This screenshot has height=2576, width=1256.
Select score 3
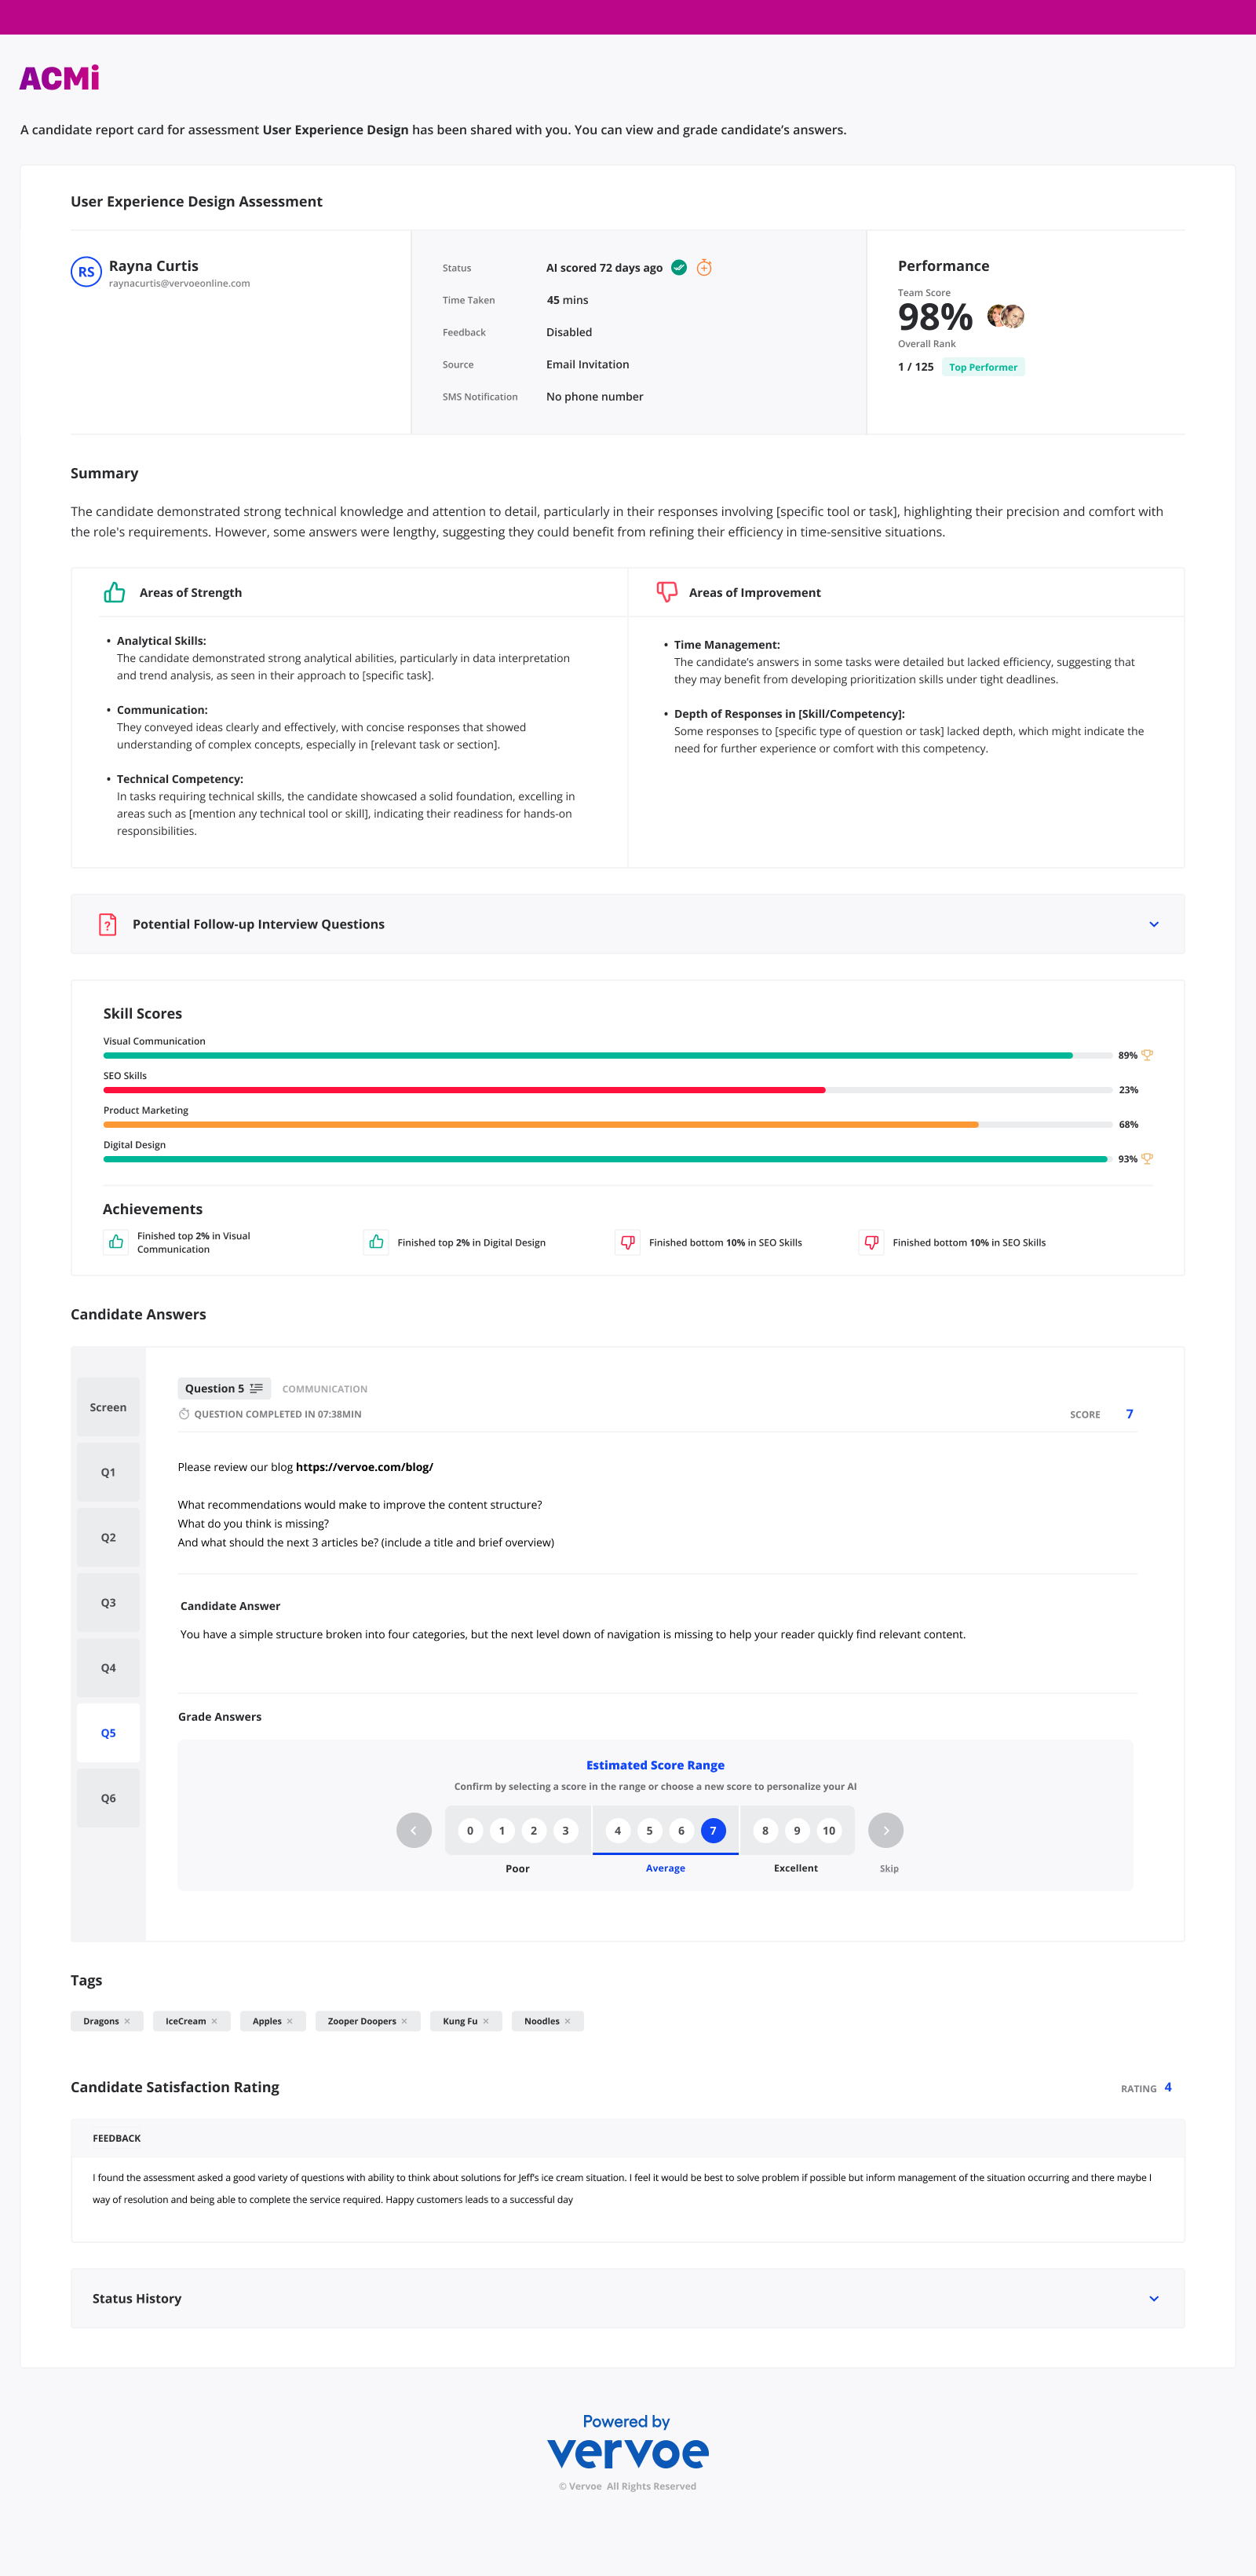coord(565,1830)
